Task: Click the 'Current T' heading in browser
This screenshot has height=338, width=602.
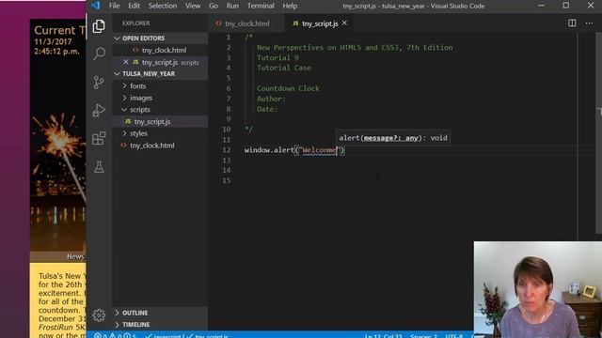Action: (x=60, y=30)
